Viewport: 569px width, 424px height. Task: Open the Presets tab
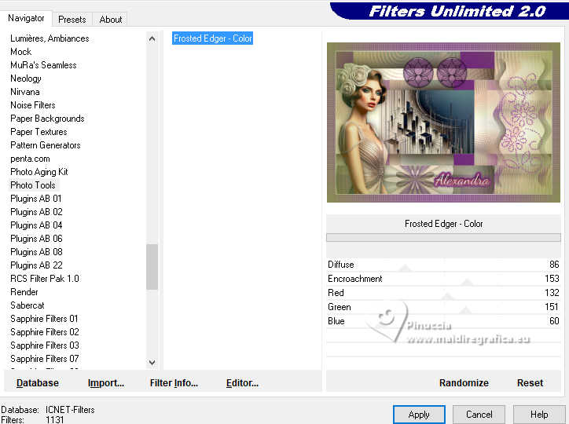72,20
